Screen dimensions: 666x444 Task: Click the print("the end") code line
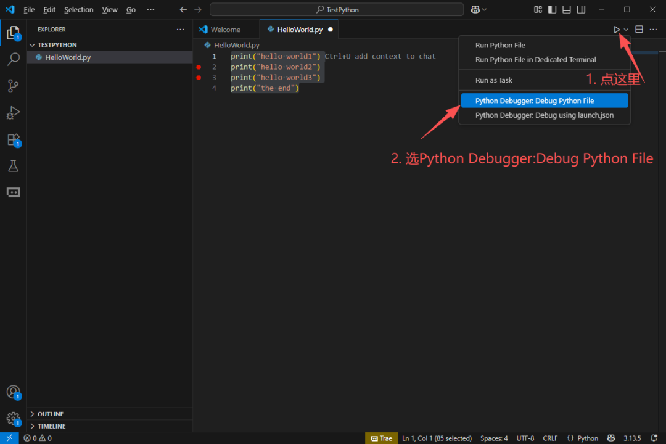click(x=265, y=88)
